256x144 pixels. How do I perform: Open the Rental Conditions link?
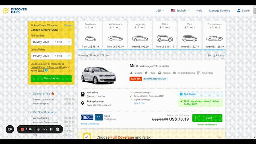pos(90,124)
